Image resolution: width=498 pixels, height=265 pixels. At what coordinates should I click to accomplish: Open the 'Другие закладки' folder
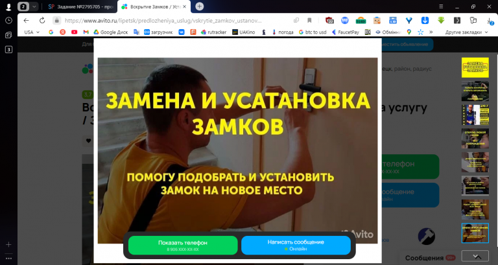466,32
